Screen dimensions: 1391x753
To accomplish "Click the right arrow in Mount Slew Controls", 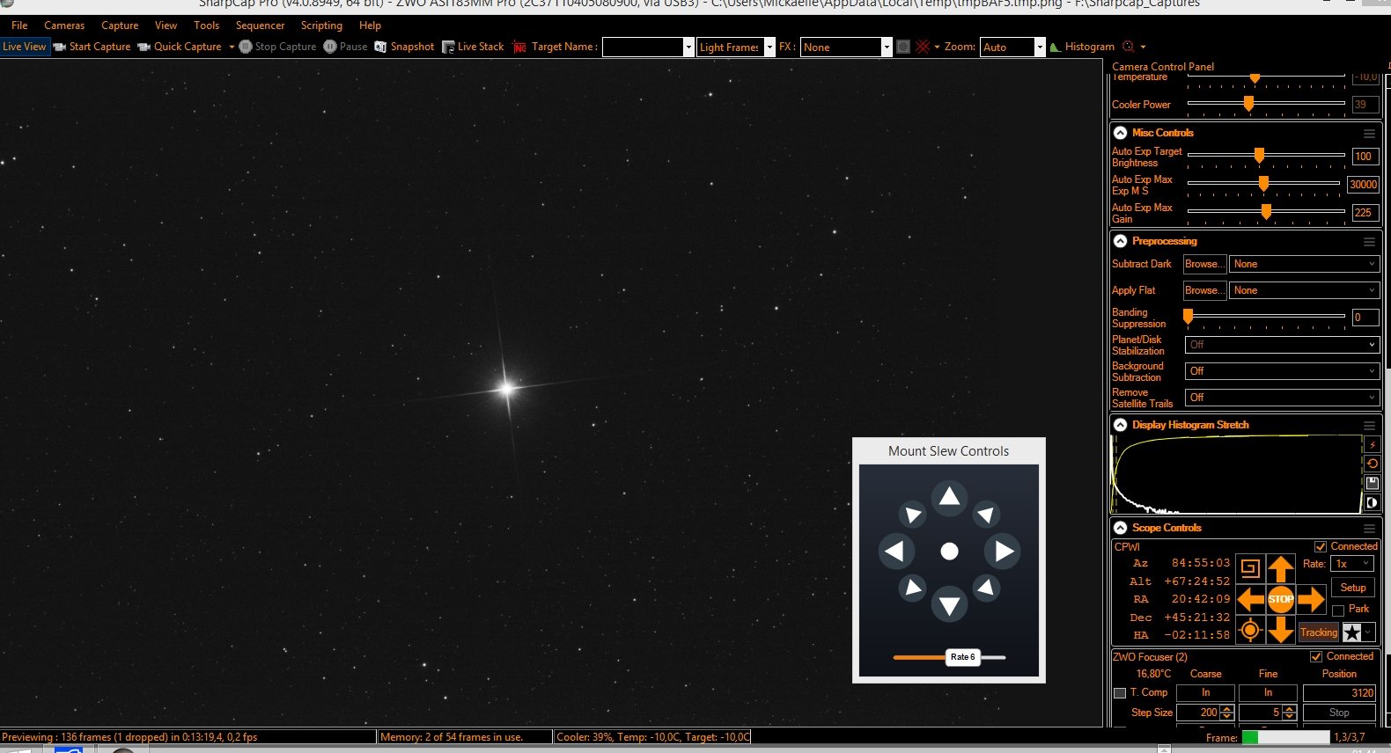I will 1003,552.
